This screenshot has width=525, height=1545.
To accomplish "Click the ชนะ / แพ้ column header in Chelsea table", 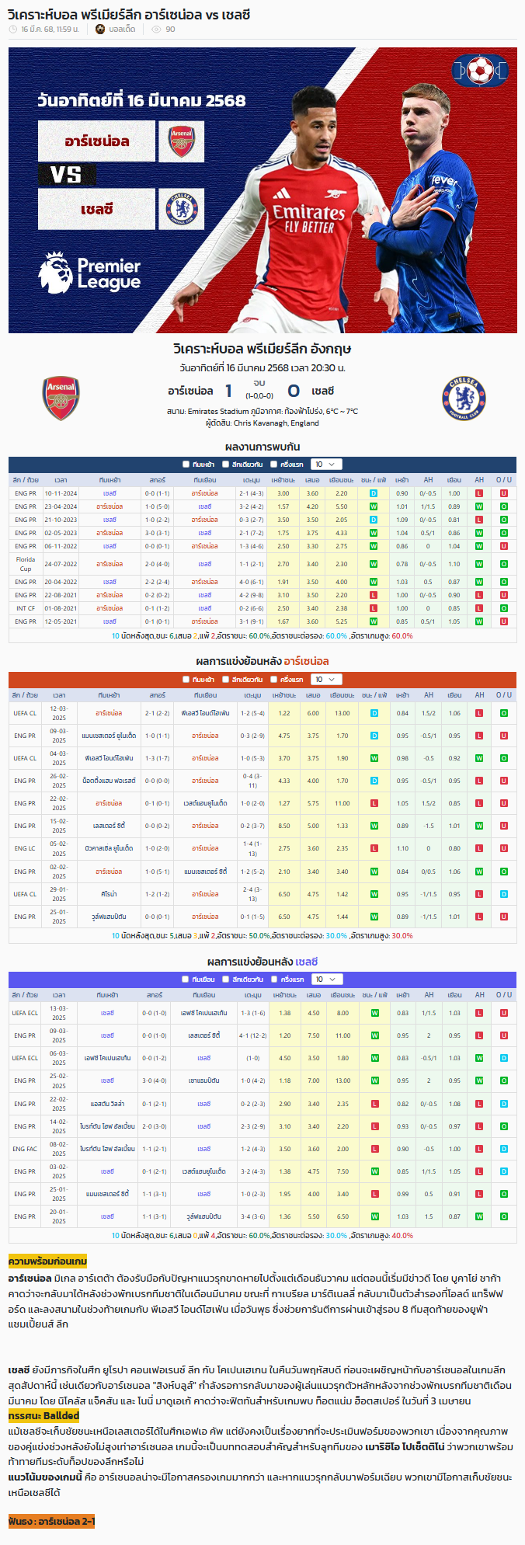I will point(374,995).
